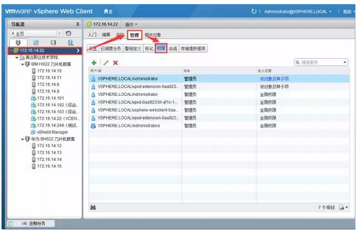The width and height of the screenshot is (358, 233).
Task: Add a permission with the green plus
Action: tap(94, 63)
